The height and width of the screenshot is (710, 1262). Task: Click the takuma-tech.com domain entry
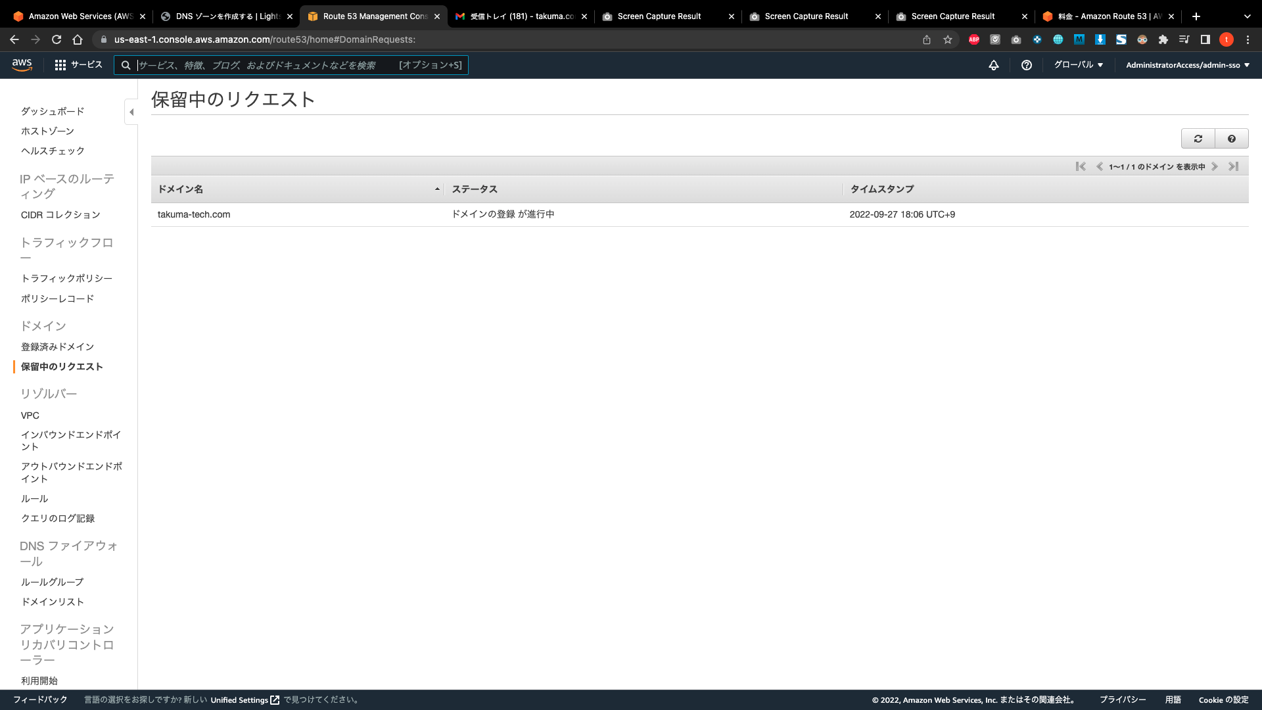(194, 214)
